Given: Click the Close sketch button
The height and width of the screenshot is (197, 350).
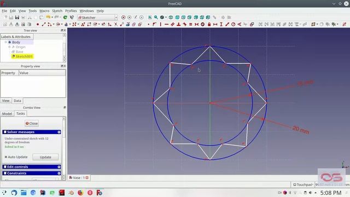Looking at the screenshot, I should point(32,123).
